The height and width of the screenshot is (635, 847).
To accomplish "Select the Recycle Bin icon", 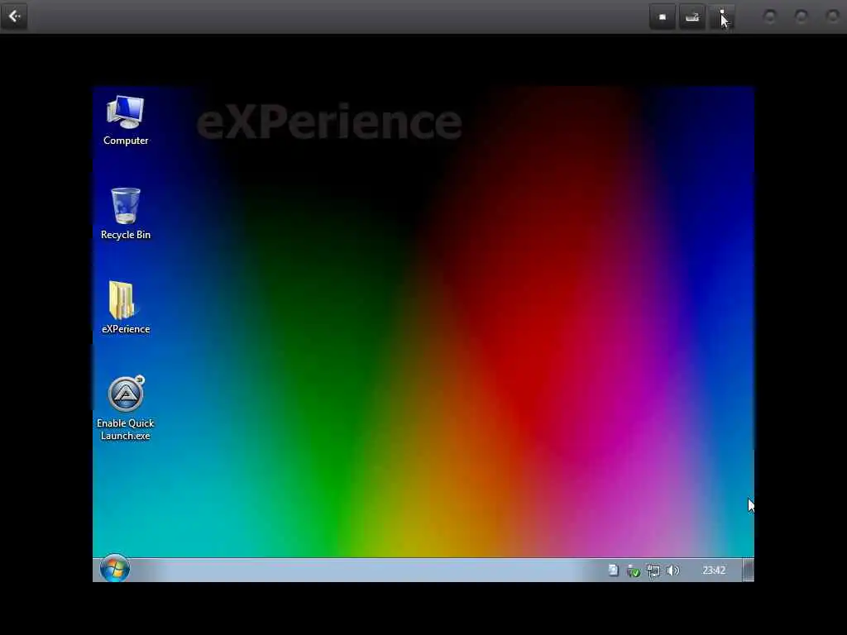I will (126, 205).
